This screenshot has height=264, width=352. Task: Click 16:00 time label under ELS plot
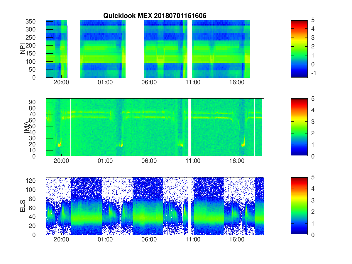[237, 240]
